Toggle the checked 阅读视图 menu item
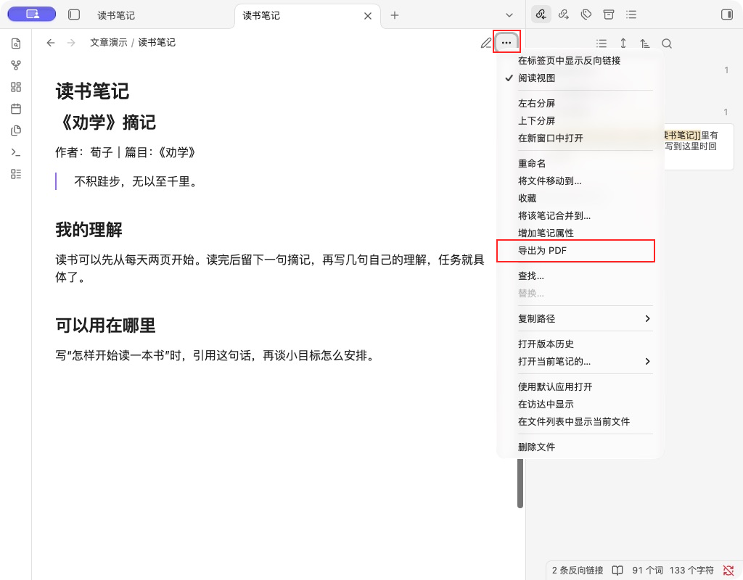The image size is (743, 580). pos(575,78)
